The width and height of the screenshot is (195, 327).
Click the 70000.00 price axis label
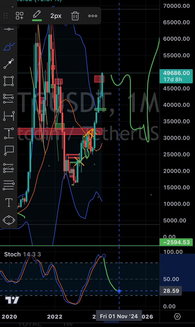[x=177, y=5]
